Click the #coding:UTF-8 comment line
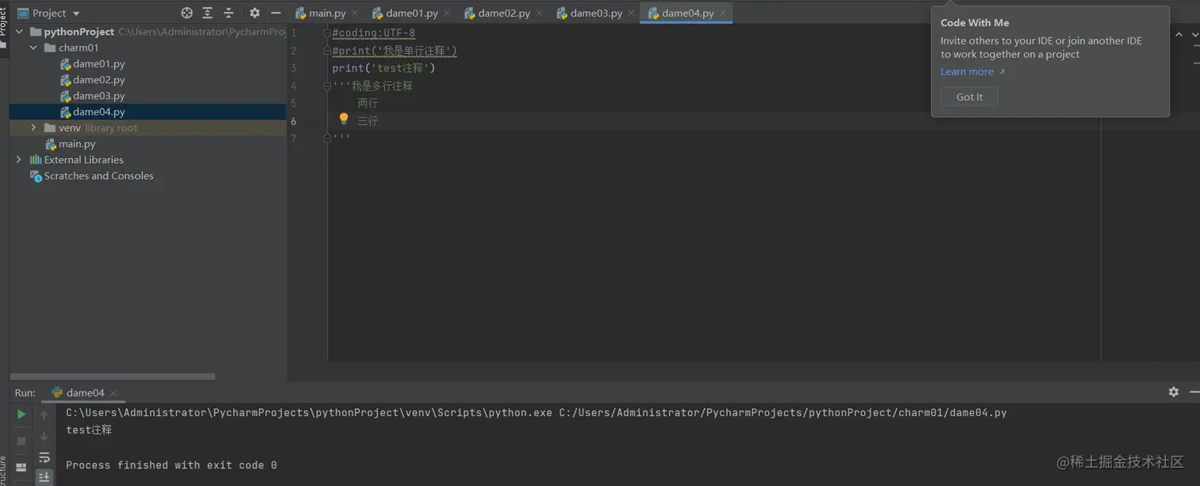1200x486 pixels. click(x=374, y=33)
